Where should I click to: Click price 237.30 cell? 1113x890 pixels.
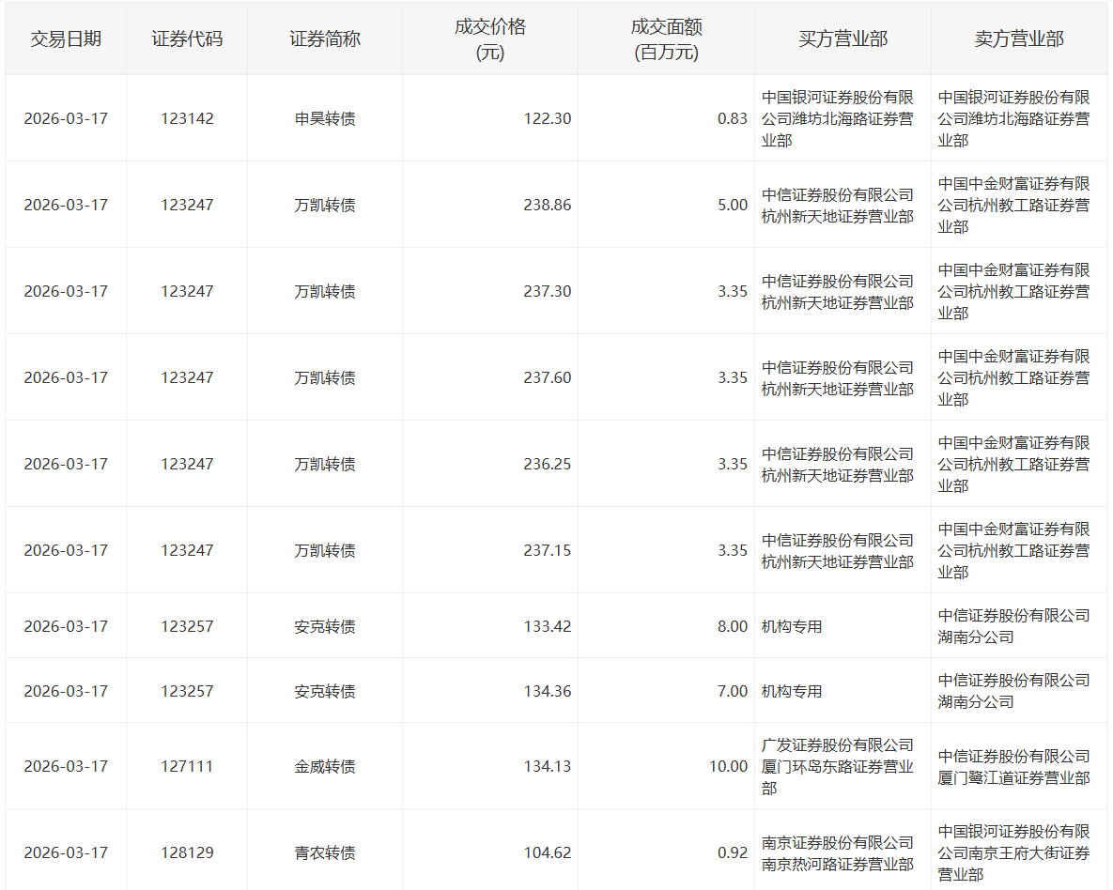click(x=548, y=291)
